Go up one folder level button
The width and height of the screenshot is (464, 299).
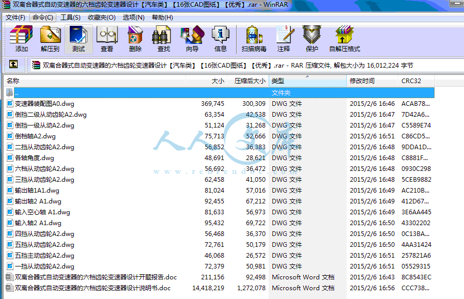tap(13, 64)
